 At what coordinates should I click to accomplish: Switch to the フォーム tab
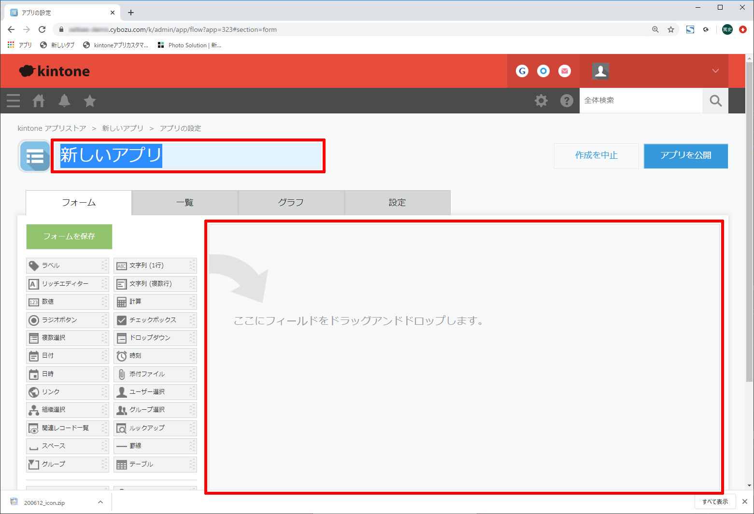[x=79, y=203]
